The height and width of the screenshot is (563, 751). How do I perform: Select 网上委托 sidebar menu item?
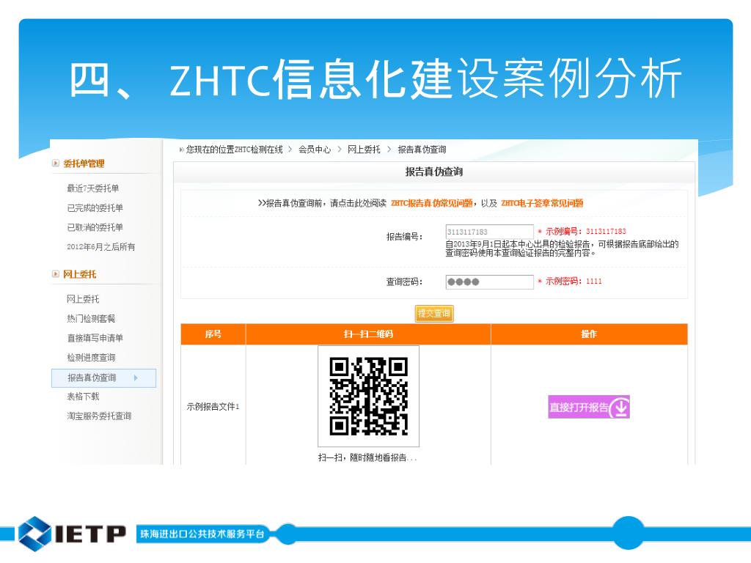(83, 299)
